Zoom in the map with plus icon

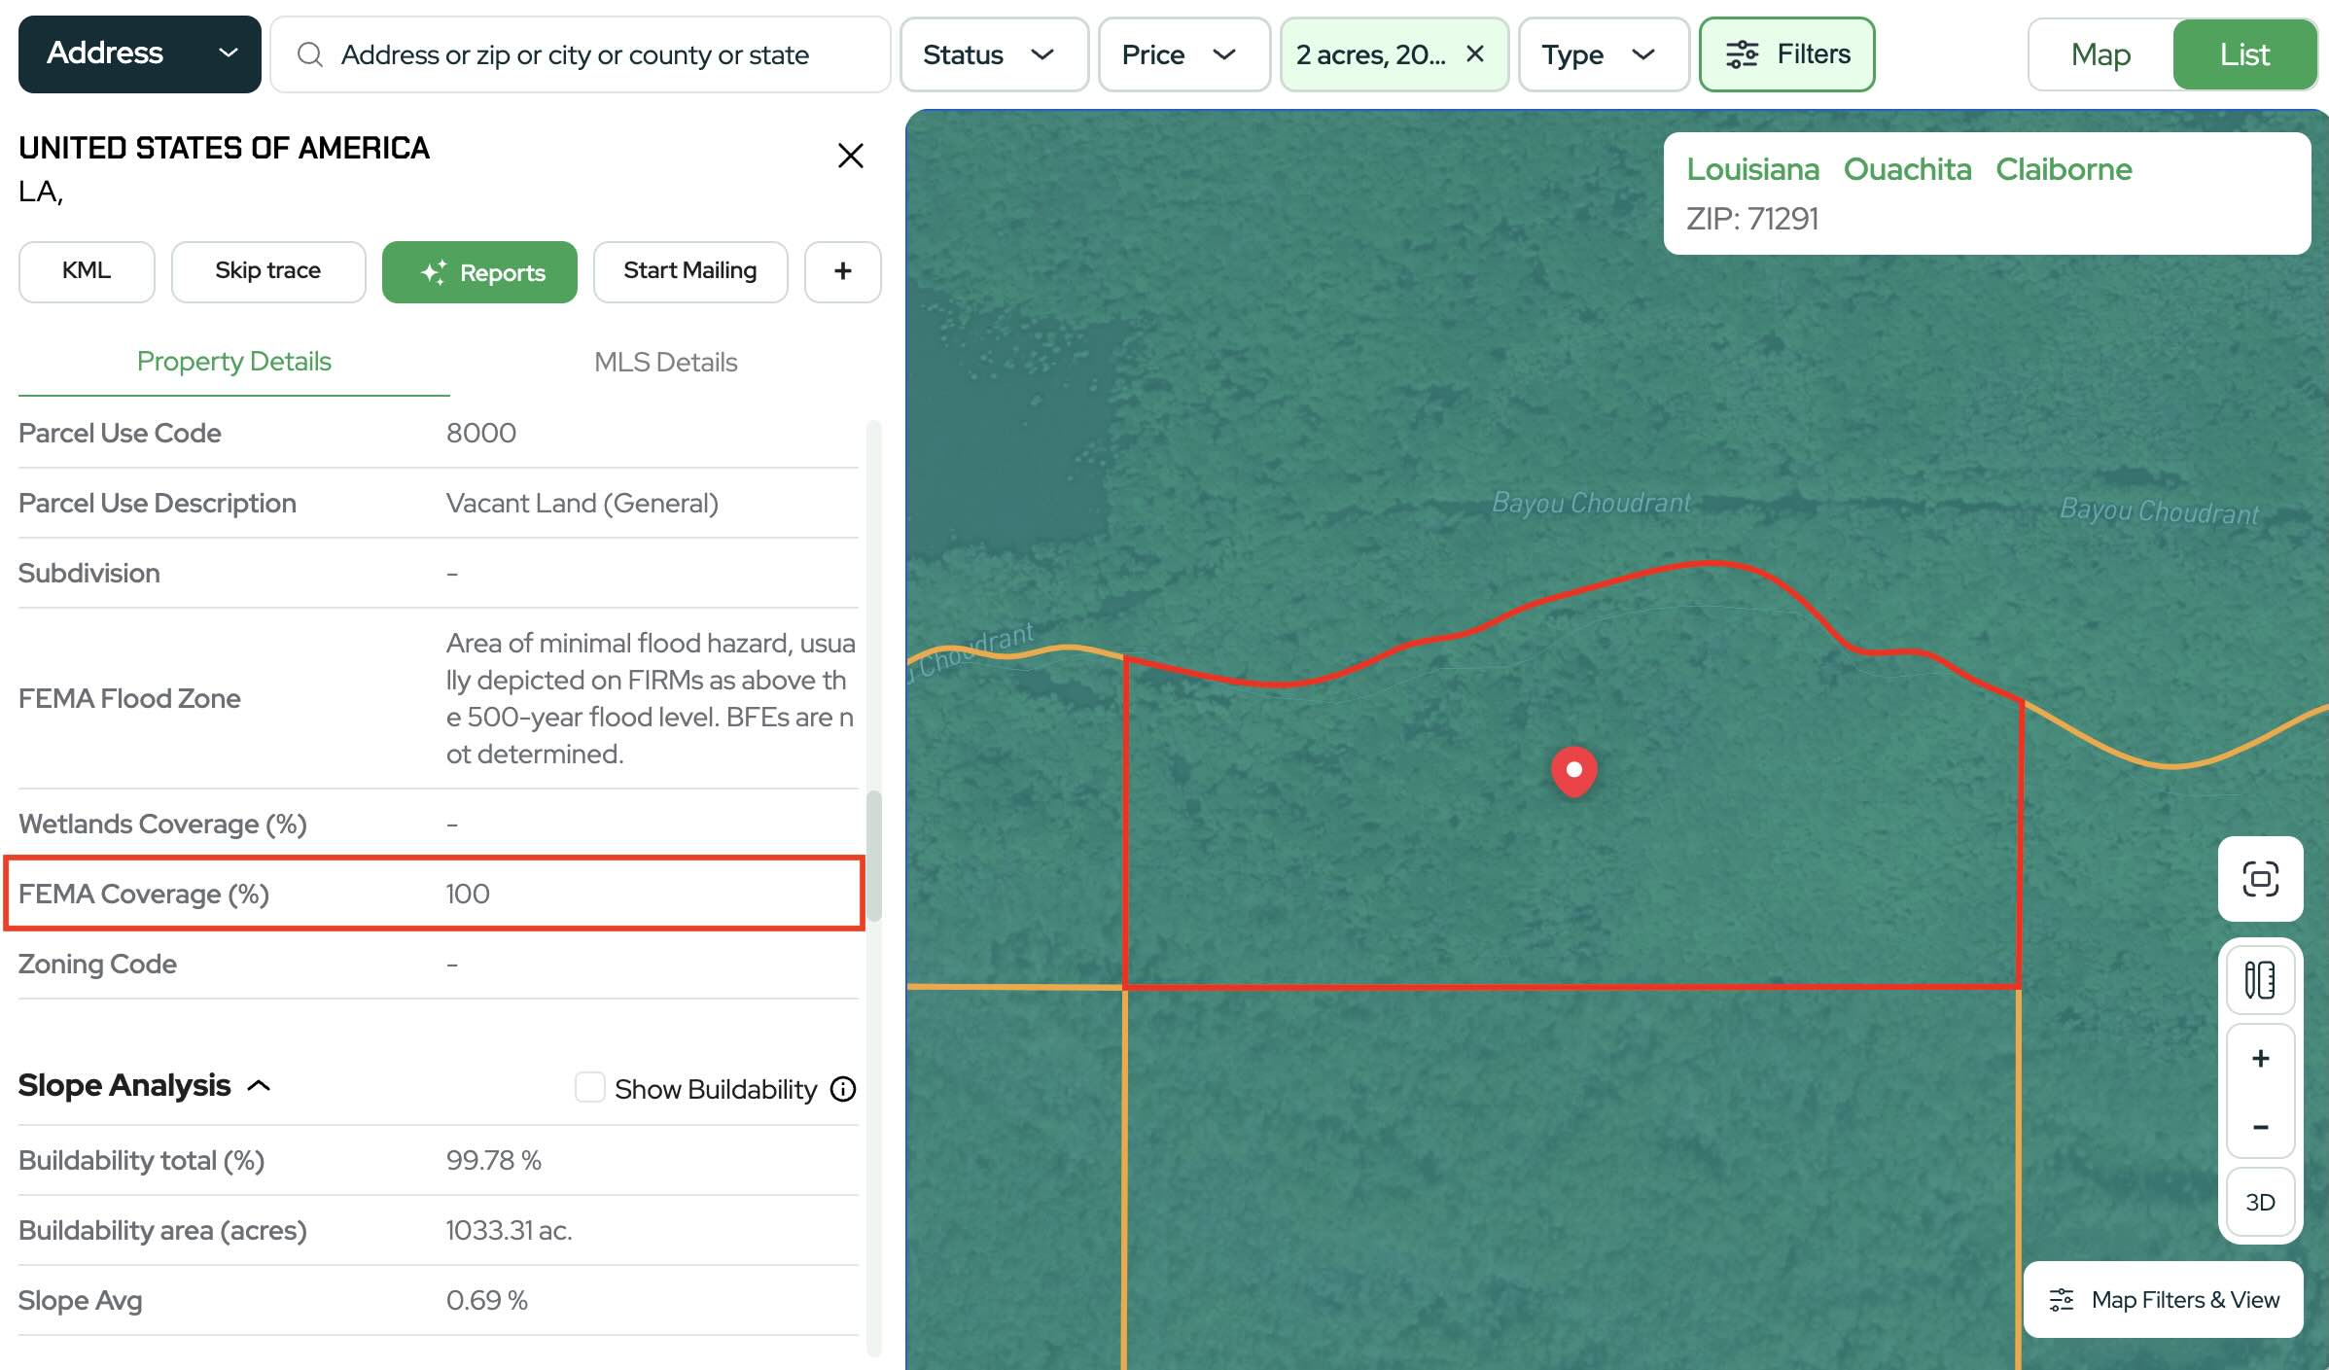[x=2260, y=1059]
